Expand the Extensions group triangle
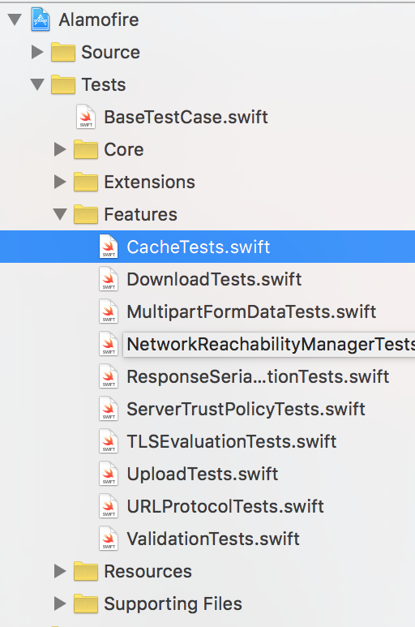 60,182
